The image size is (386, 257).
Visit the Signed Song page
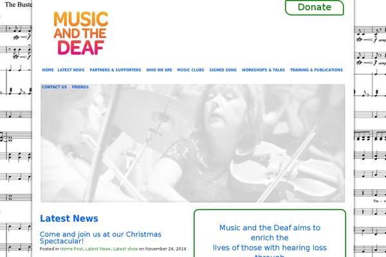pos(223,70)
